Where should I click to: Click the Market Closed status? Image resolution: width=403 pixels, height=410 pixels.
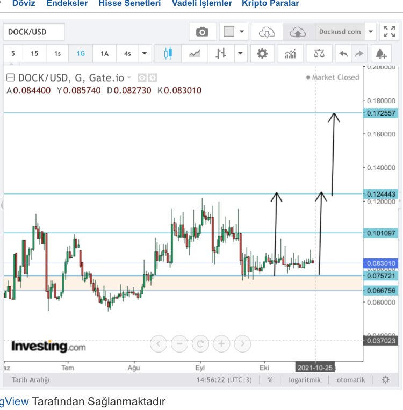[x=333, y=77]
